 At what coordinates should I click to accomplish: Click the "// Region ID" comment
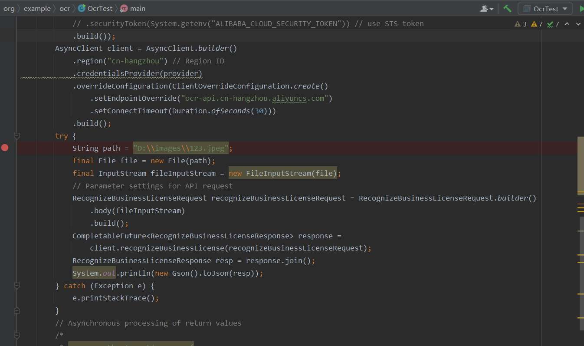[198, 61]
